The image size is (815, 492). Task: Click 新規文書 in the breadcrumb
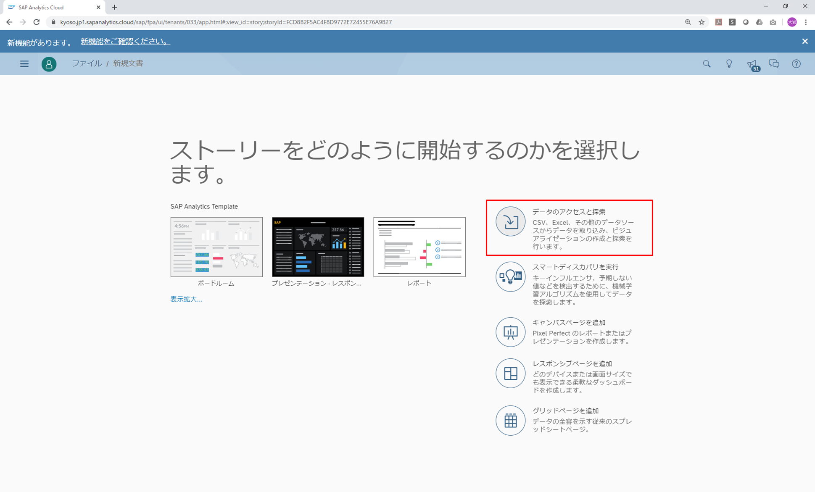[128, 63]
